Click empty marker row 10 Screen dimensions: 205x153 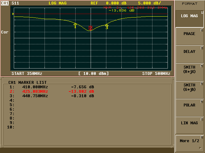click(x=11, y=127)
